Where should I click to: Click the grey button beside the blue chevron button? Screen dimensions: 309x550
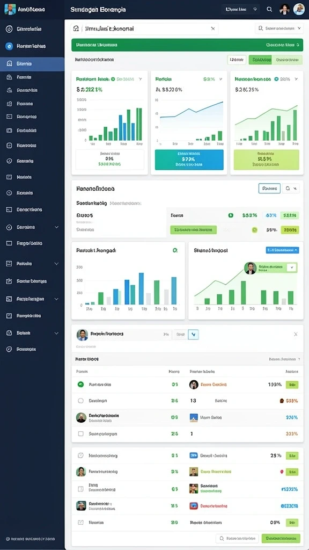[180, 335]
